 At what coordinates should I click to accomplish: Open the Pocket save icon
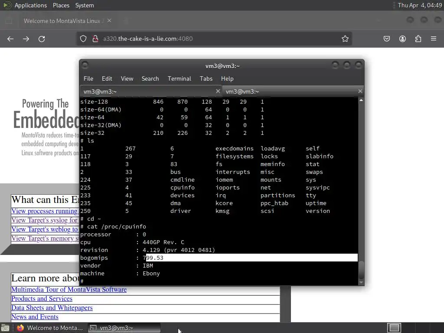click(x=386, y=39)
